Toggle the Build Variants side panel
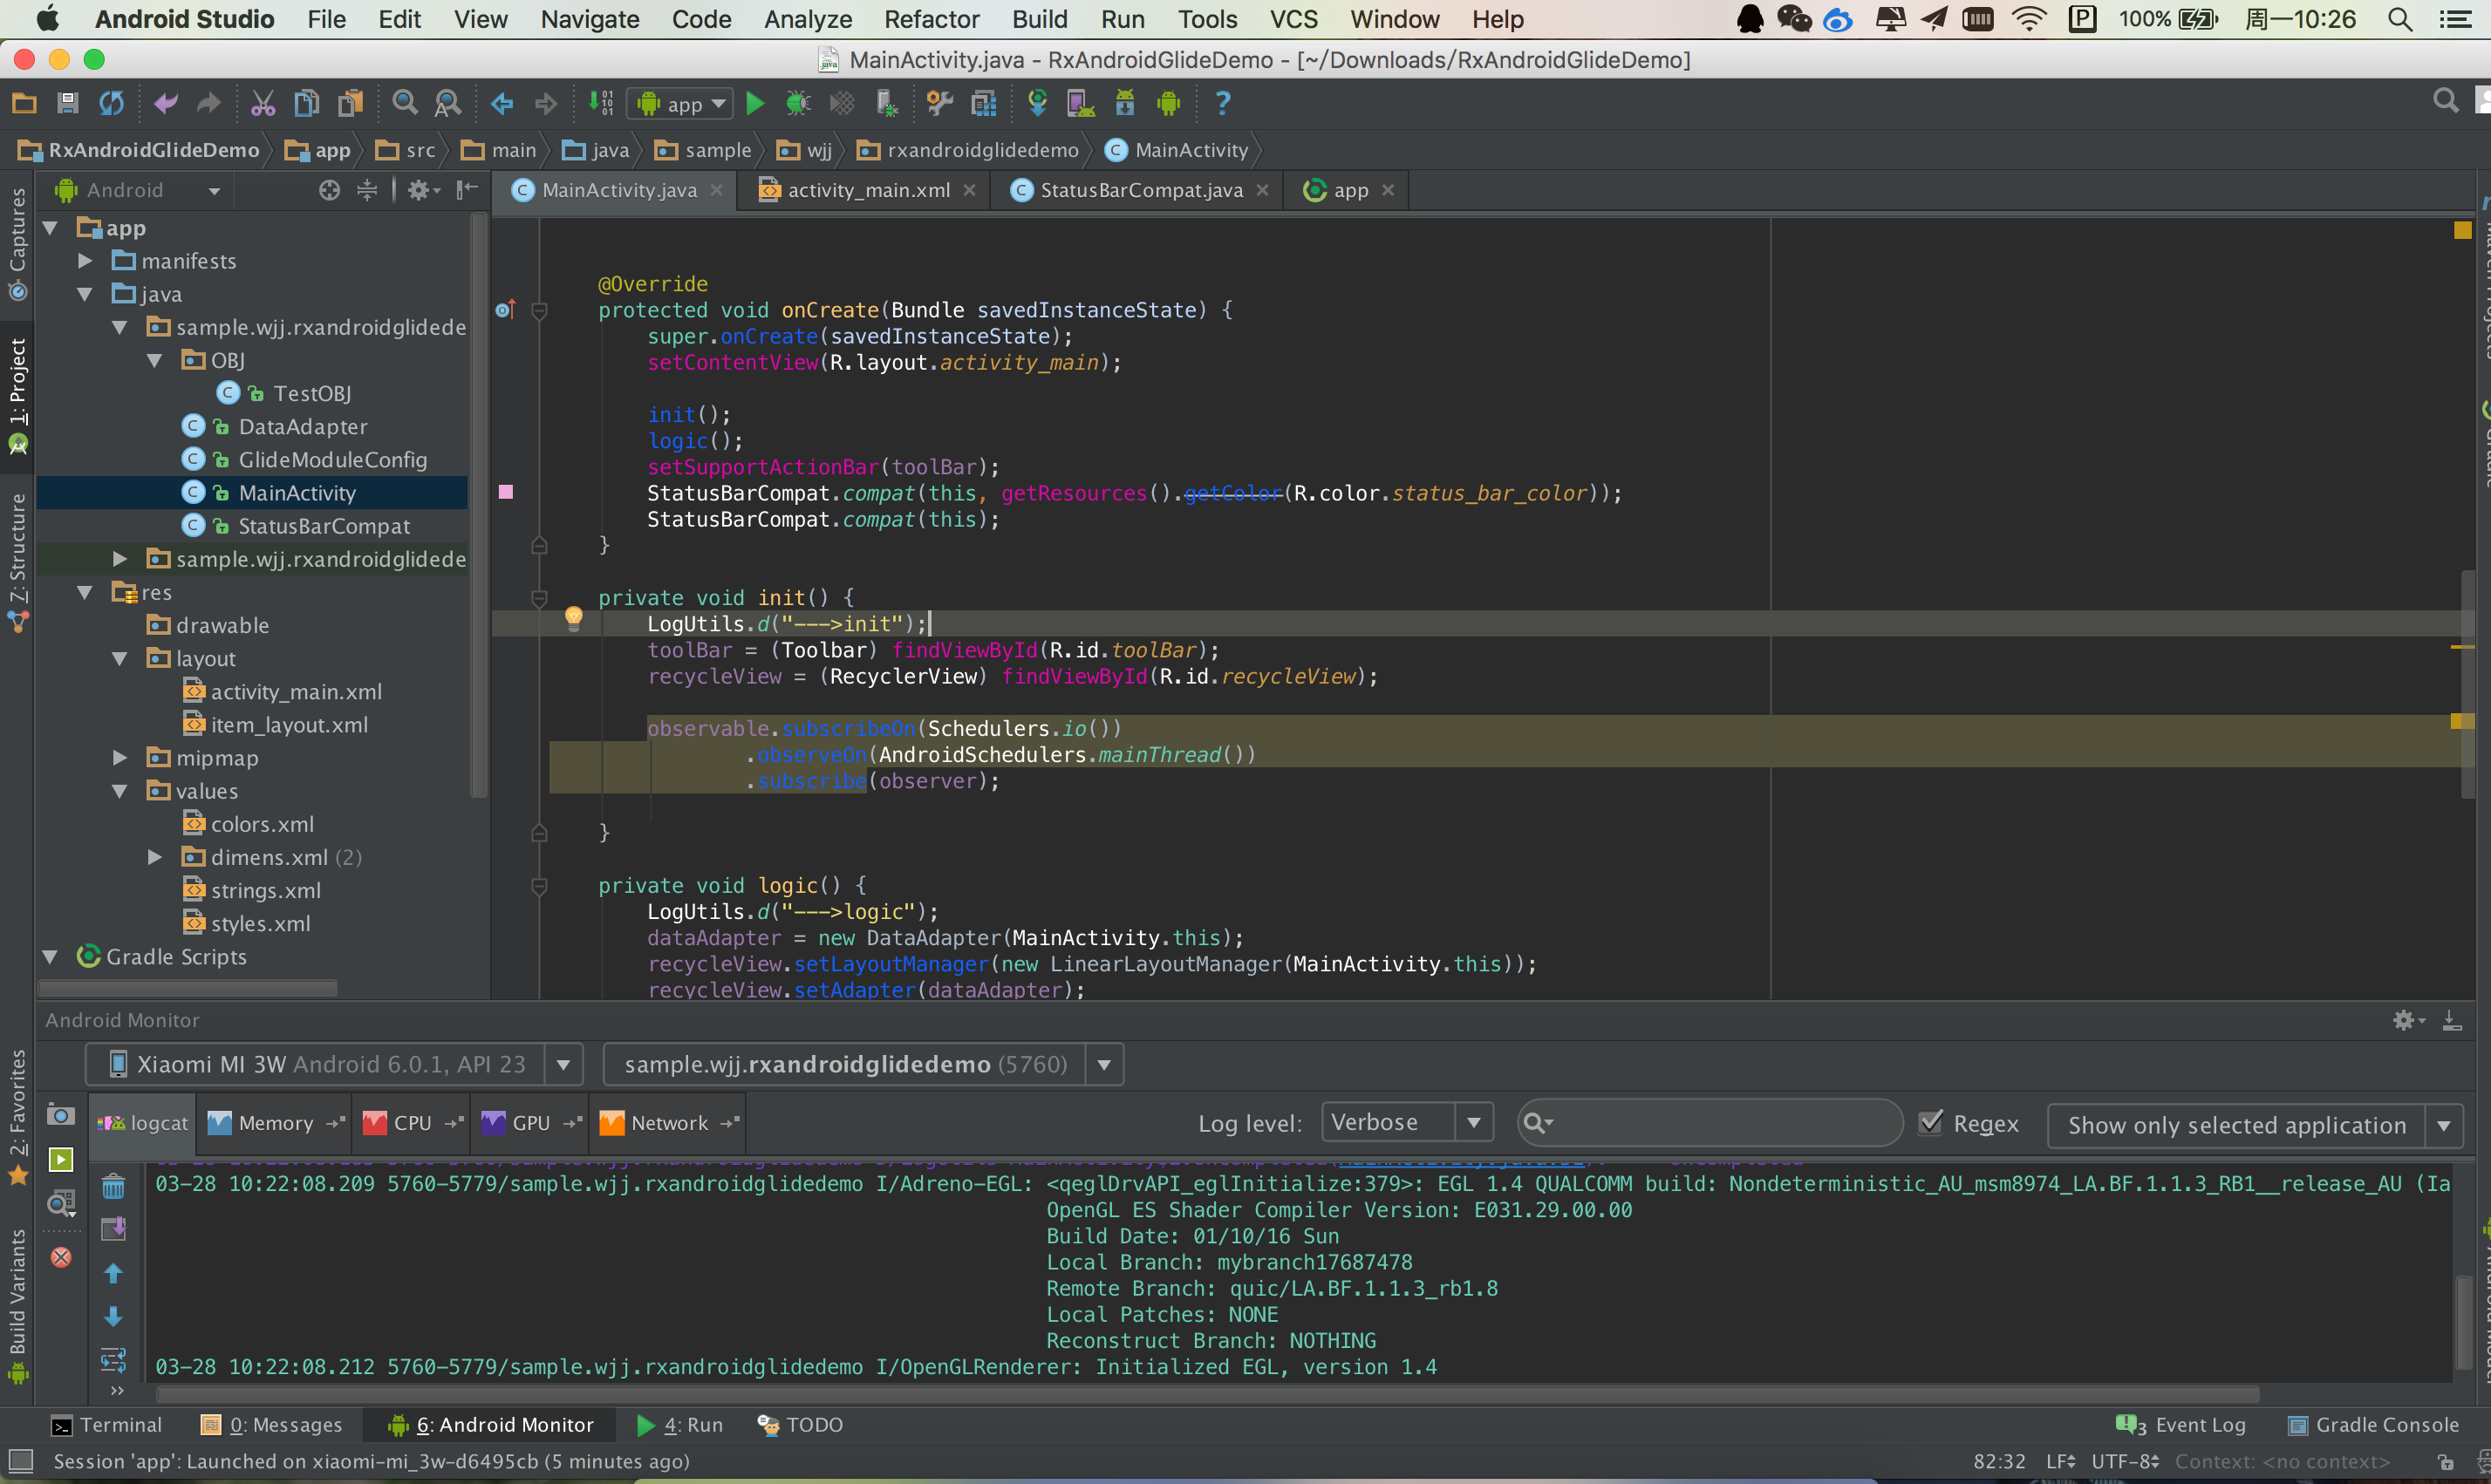The height and width of the screenshot is (1484, 2491). (18, 1300)
